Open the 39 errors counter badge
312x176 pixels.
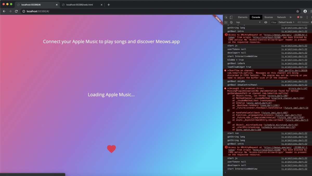click(x=300, y=17)
